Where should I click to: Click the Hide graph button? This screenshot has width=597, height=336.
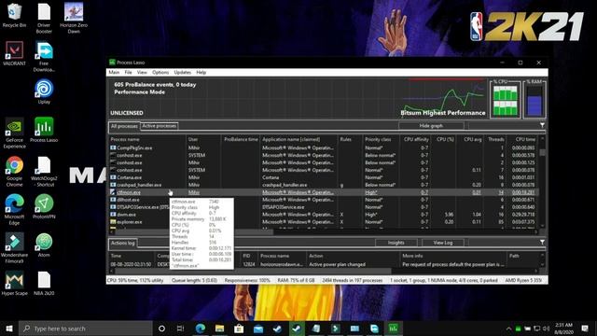[431, 125]
